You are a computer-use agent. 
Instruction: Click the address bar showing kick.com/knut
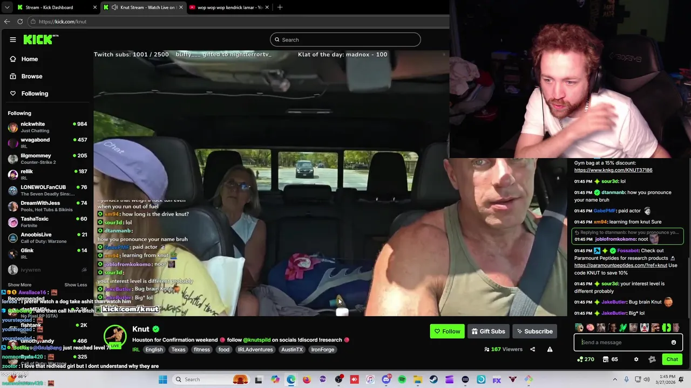click(238, 22)
